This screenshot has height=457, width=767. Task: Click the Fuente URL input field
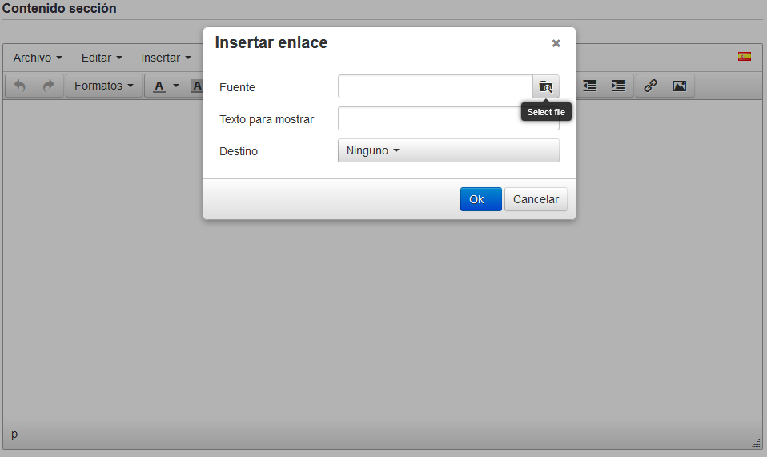[436, 86]
